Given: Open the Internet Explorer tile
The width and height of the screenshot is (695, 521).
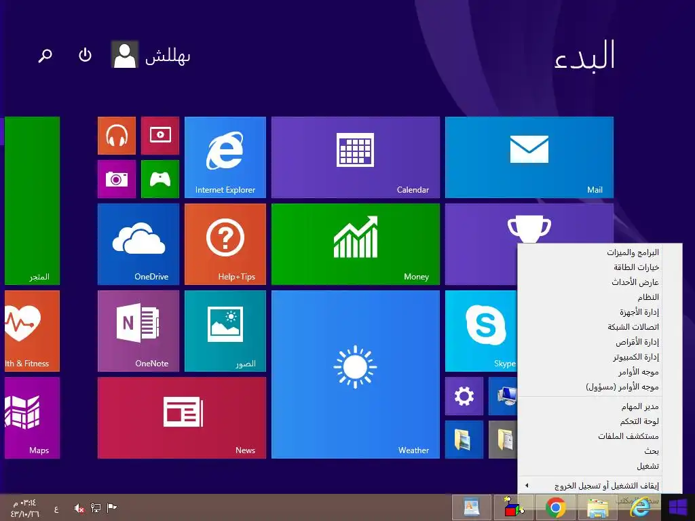Looking at the screenshot, I should [225, 157].
